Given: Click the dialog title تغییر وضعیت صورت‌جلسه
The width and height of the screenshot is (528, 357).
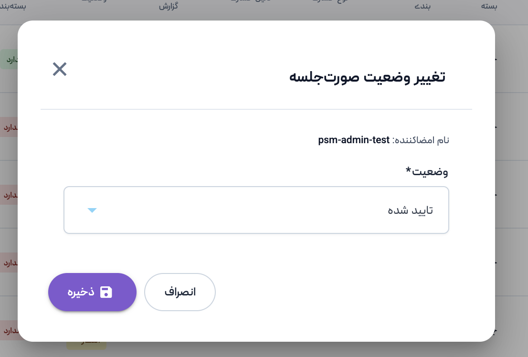Looking at the screenshot, I should pyautogui.click(x=367, y=77).
